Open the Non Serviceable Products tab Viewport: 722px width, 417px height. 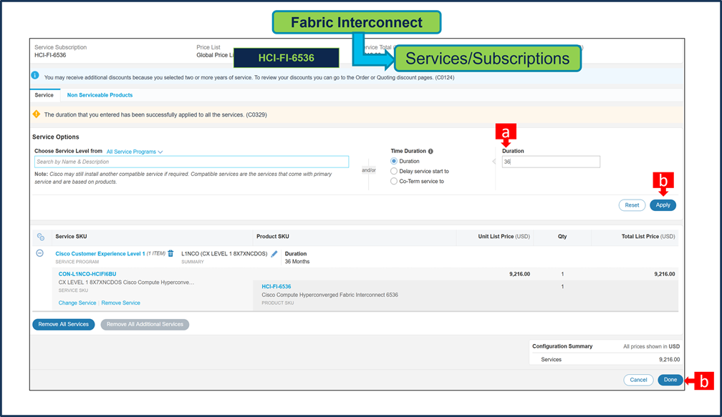100,95
